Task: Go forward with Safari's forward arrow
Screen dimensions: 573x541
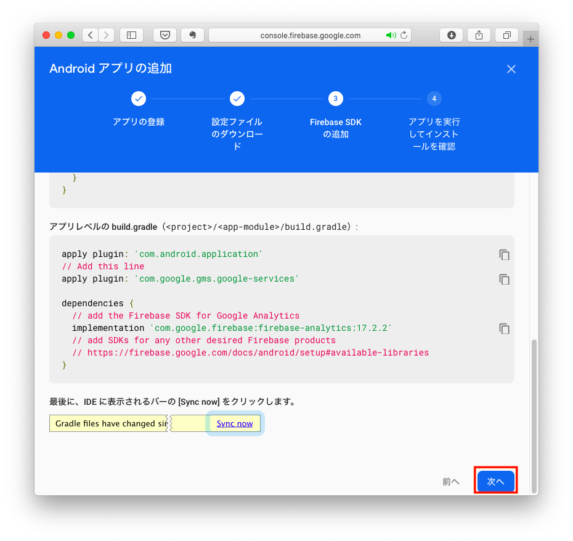Action: pos(107,35)
